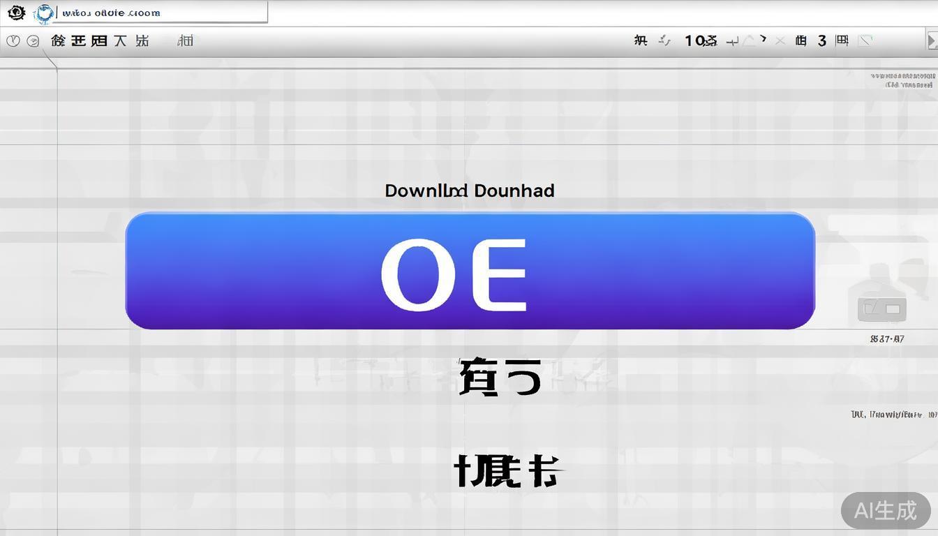
Task: Enable the X toggle next to the arc icon
Action: point(780,40)
